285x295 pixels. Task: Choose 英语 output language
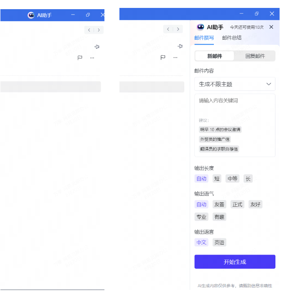tap(219, 242)
